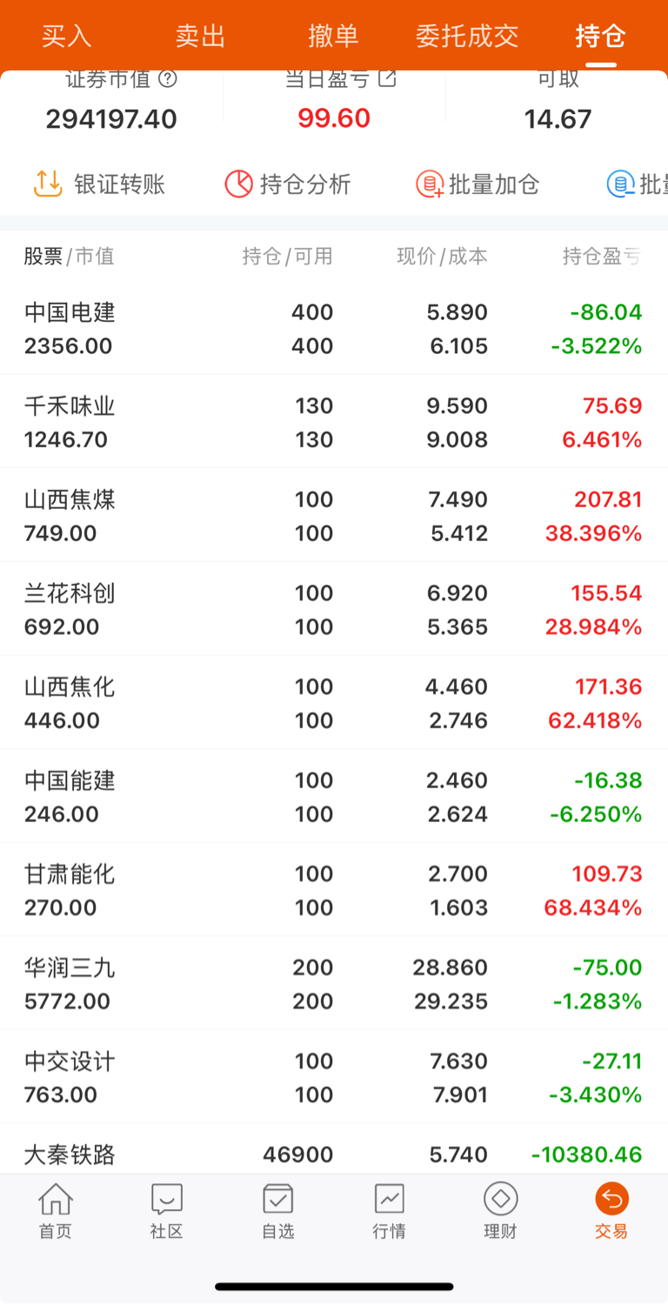Open 社区 community icon

point(166,1210)
